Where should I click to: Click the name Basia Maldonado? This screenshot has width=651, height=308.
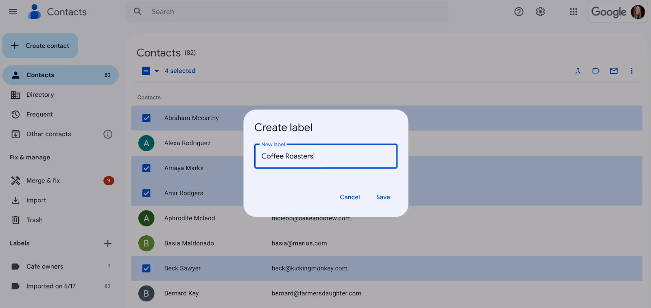coord(189,243)
